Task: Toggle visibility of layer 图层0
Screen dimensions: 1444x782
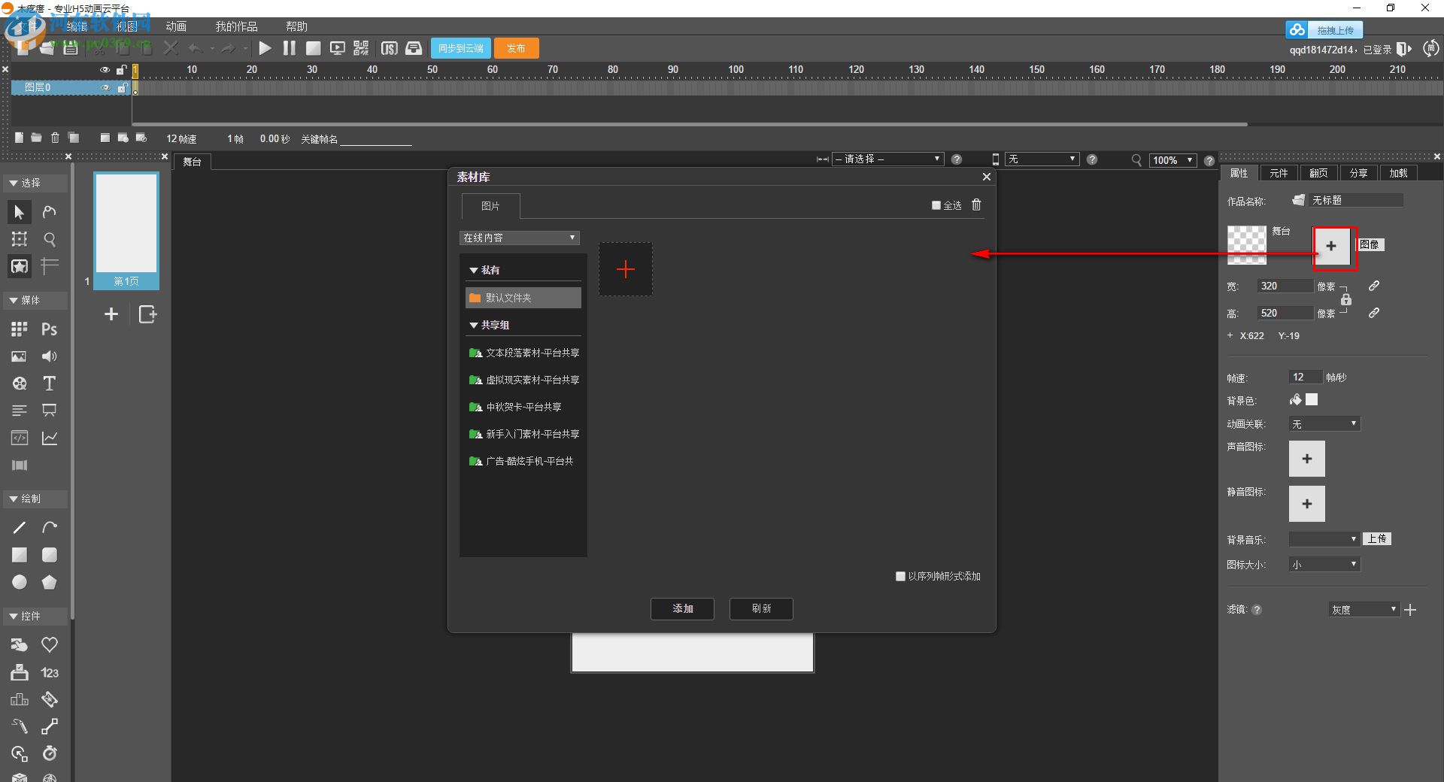Action: coord(105,87)
